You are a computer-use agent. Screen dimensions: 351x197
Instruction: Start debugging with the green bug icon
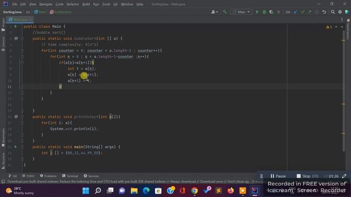264,12
